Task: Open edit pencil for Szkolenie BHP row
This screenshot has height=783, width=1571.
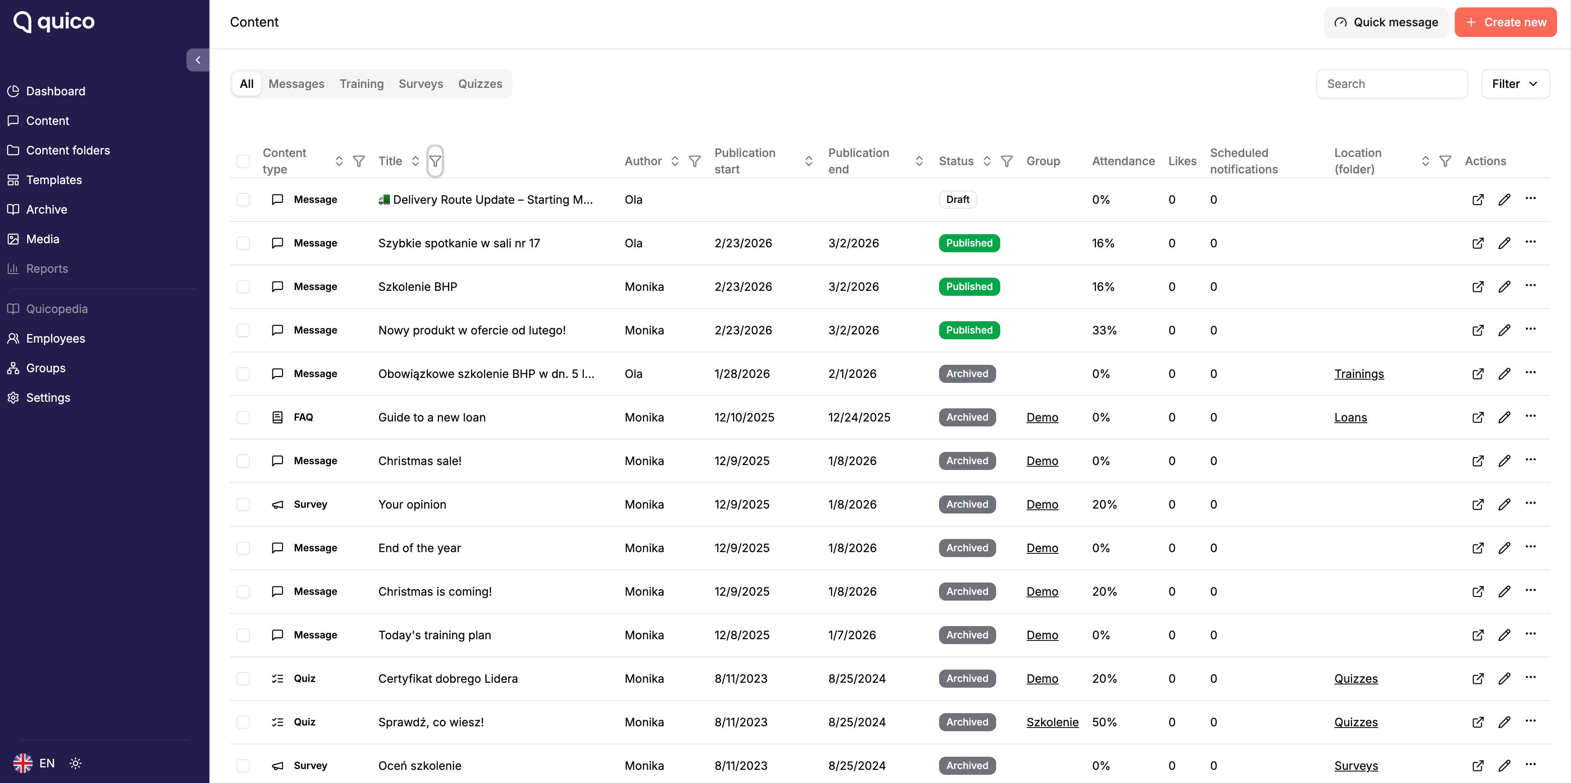Action: (x=1504, y=287)
